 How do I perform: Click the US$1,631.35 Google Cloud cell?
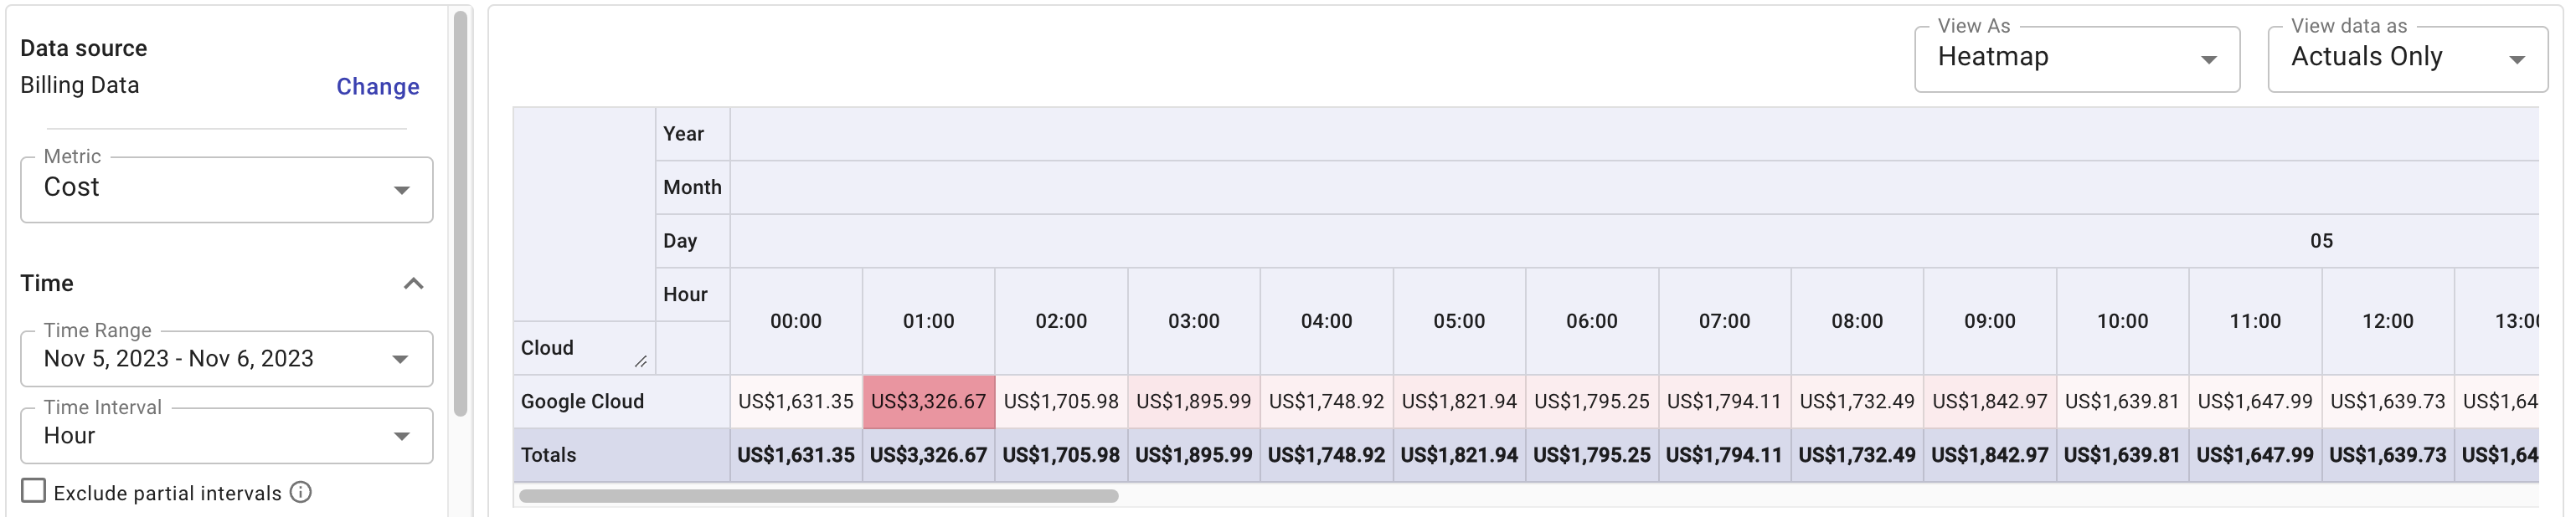coord(795,402)
